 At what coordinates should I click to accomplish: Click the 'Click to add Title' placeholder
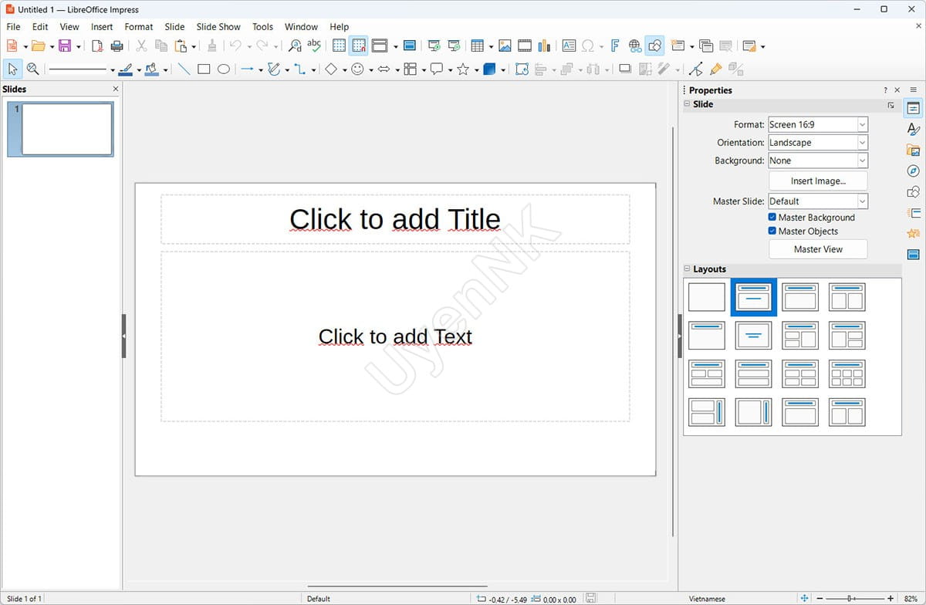[x=395, y=219]
